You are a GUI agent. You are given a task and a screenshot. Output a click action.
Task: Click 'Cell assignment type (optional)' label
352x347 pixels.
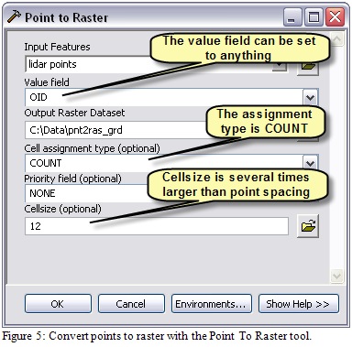tap(92, 148)
